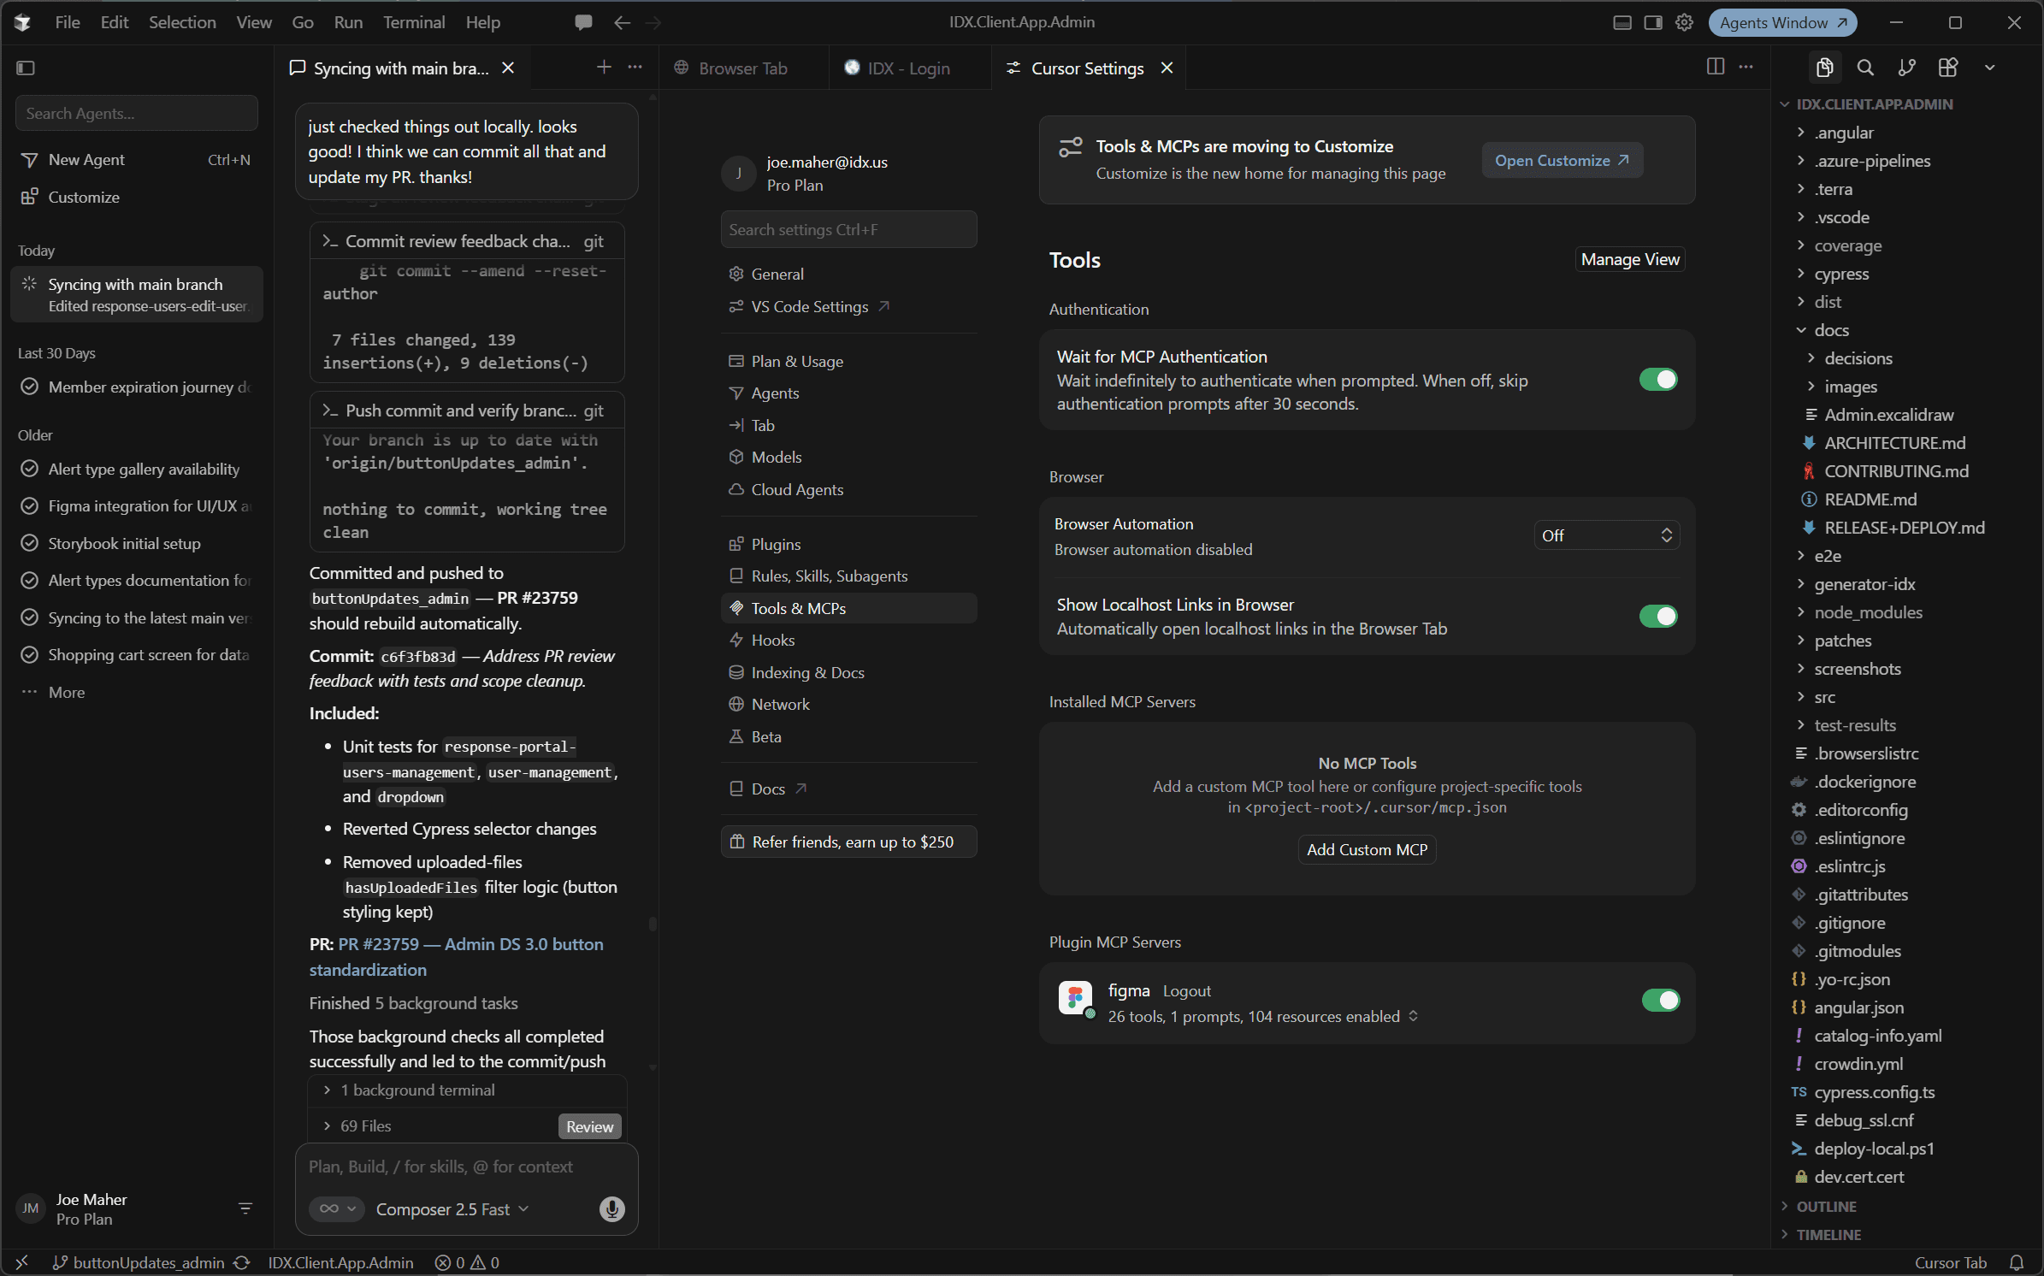
Task: Click buttonUpdates_admin branch in status bar
Action: 139,1262
